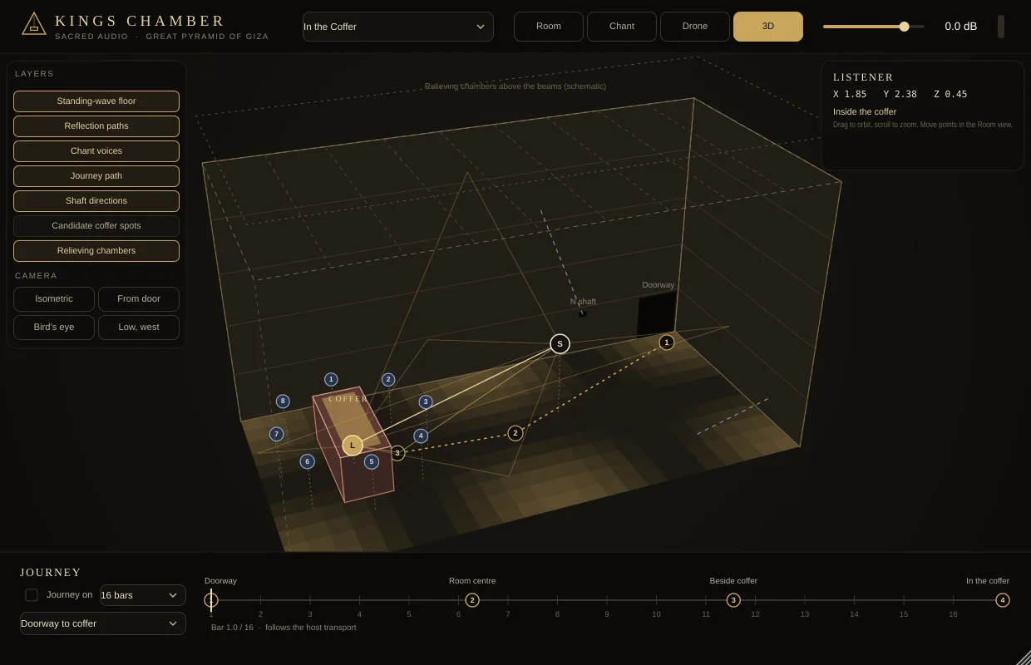Enable Candidate coffer spots layer
The width and height of the screenshot is (1031, 665).
[96, 226]
